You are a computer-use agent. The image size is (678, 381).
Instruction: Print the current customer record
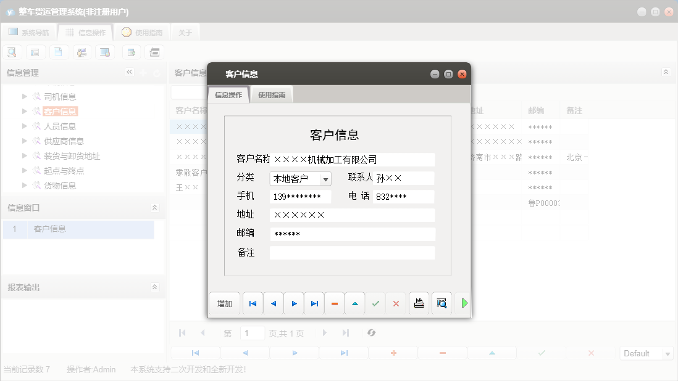[419, 303]
